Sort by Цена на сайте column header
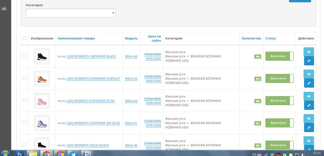 tap(154, 38)
